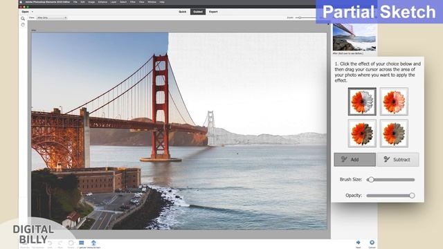Click the Subtract brush button
The height and width of the screenshot is (249, 443).
pos(397,160)
